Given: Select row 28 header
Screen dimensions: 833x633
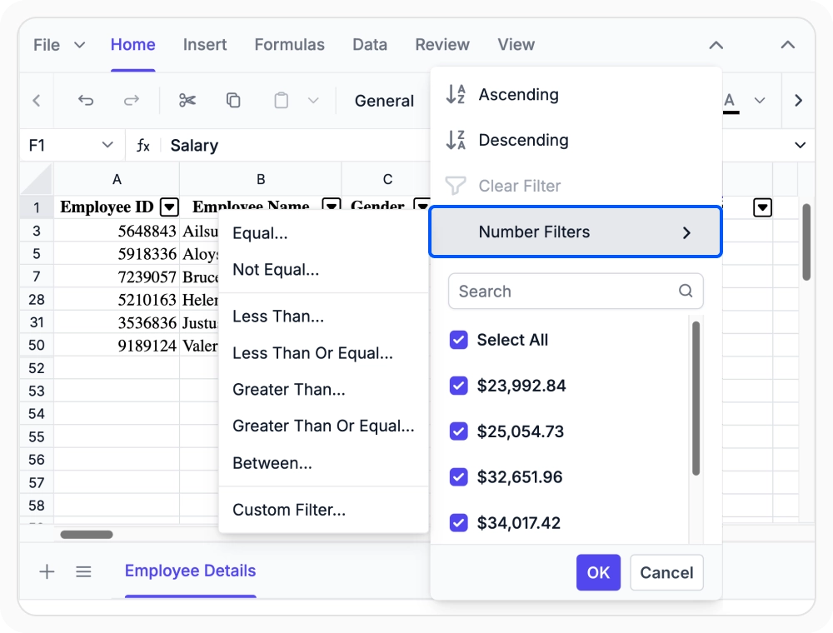Looking at the screenshot, I should pos(36,300).
